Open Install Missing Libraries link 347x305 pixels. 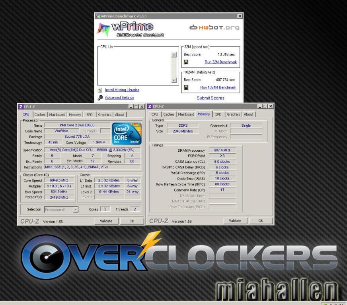[122, 90]
